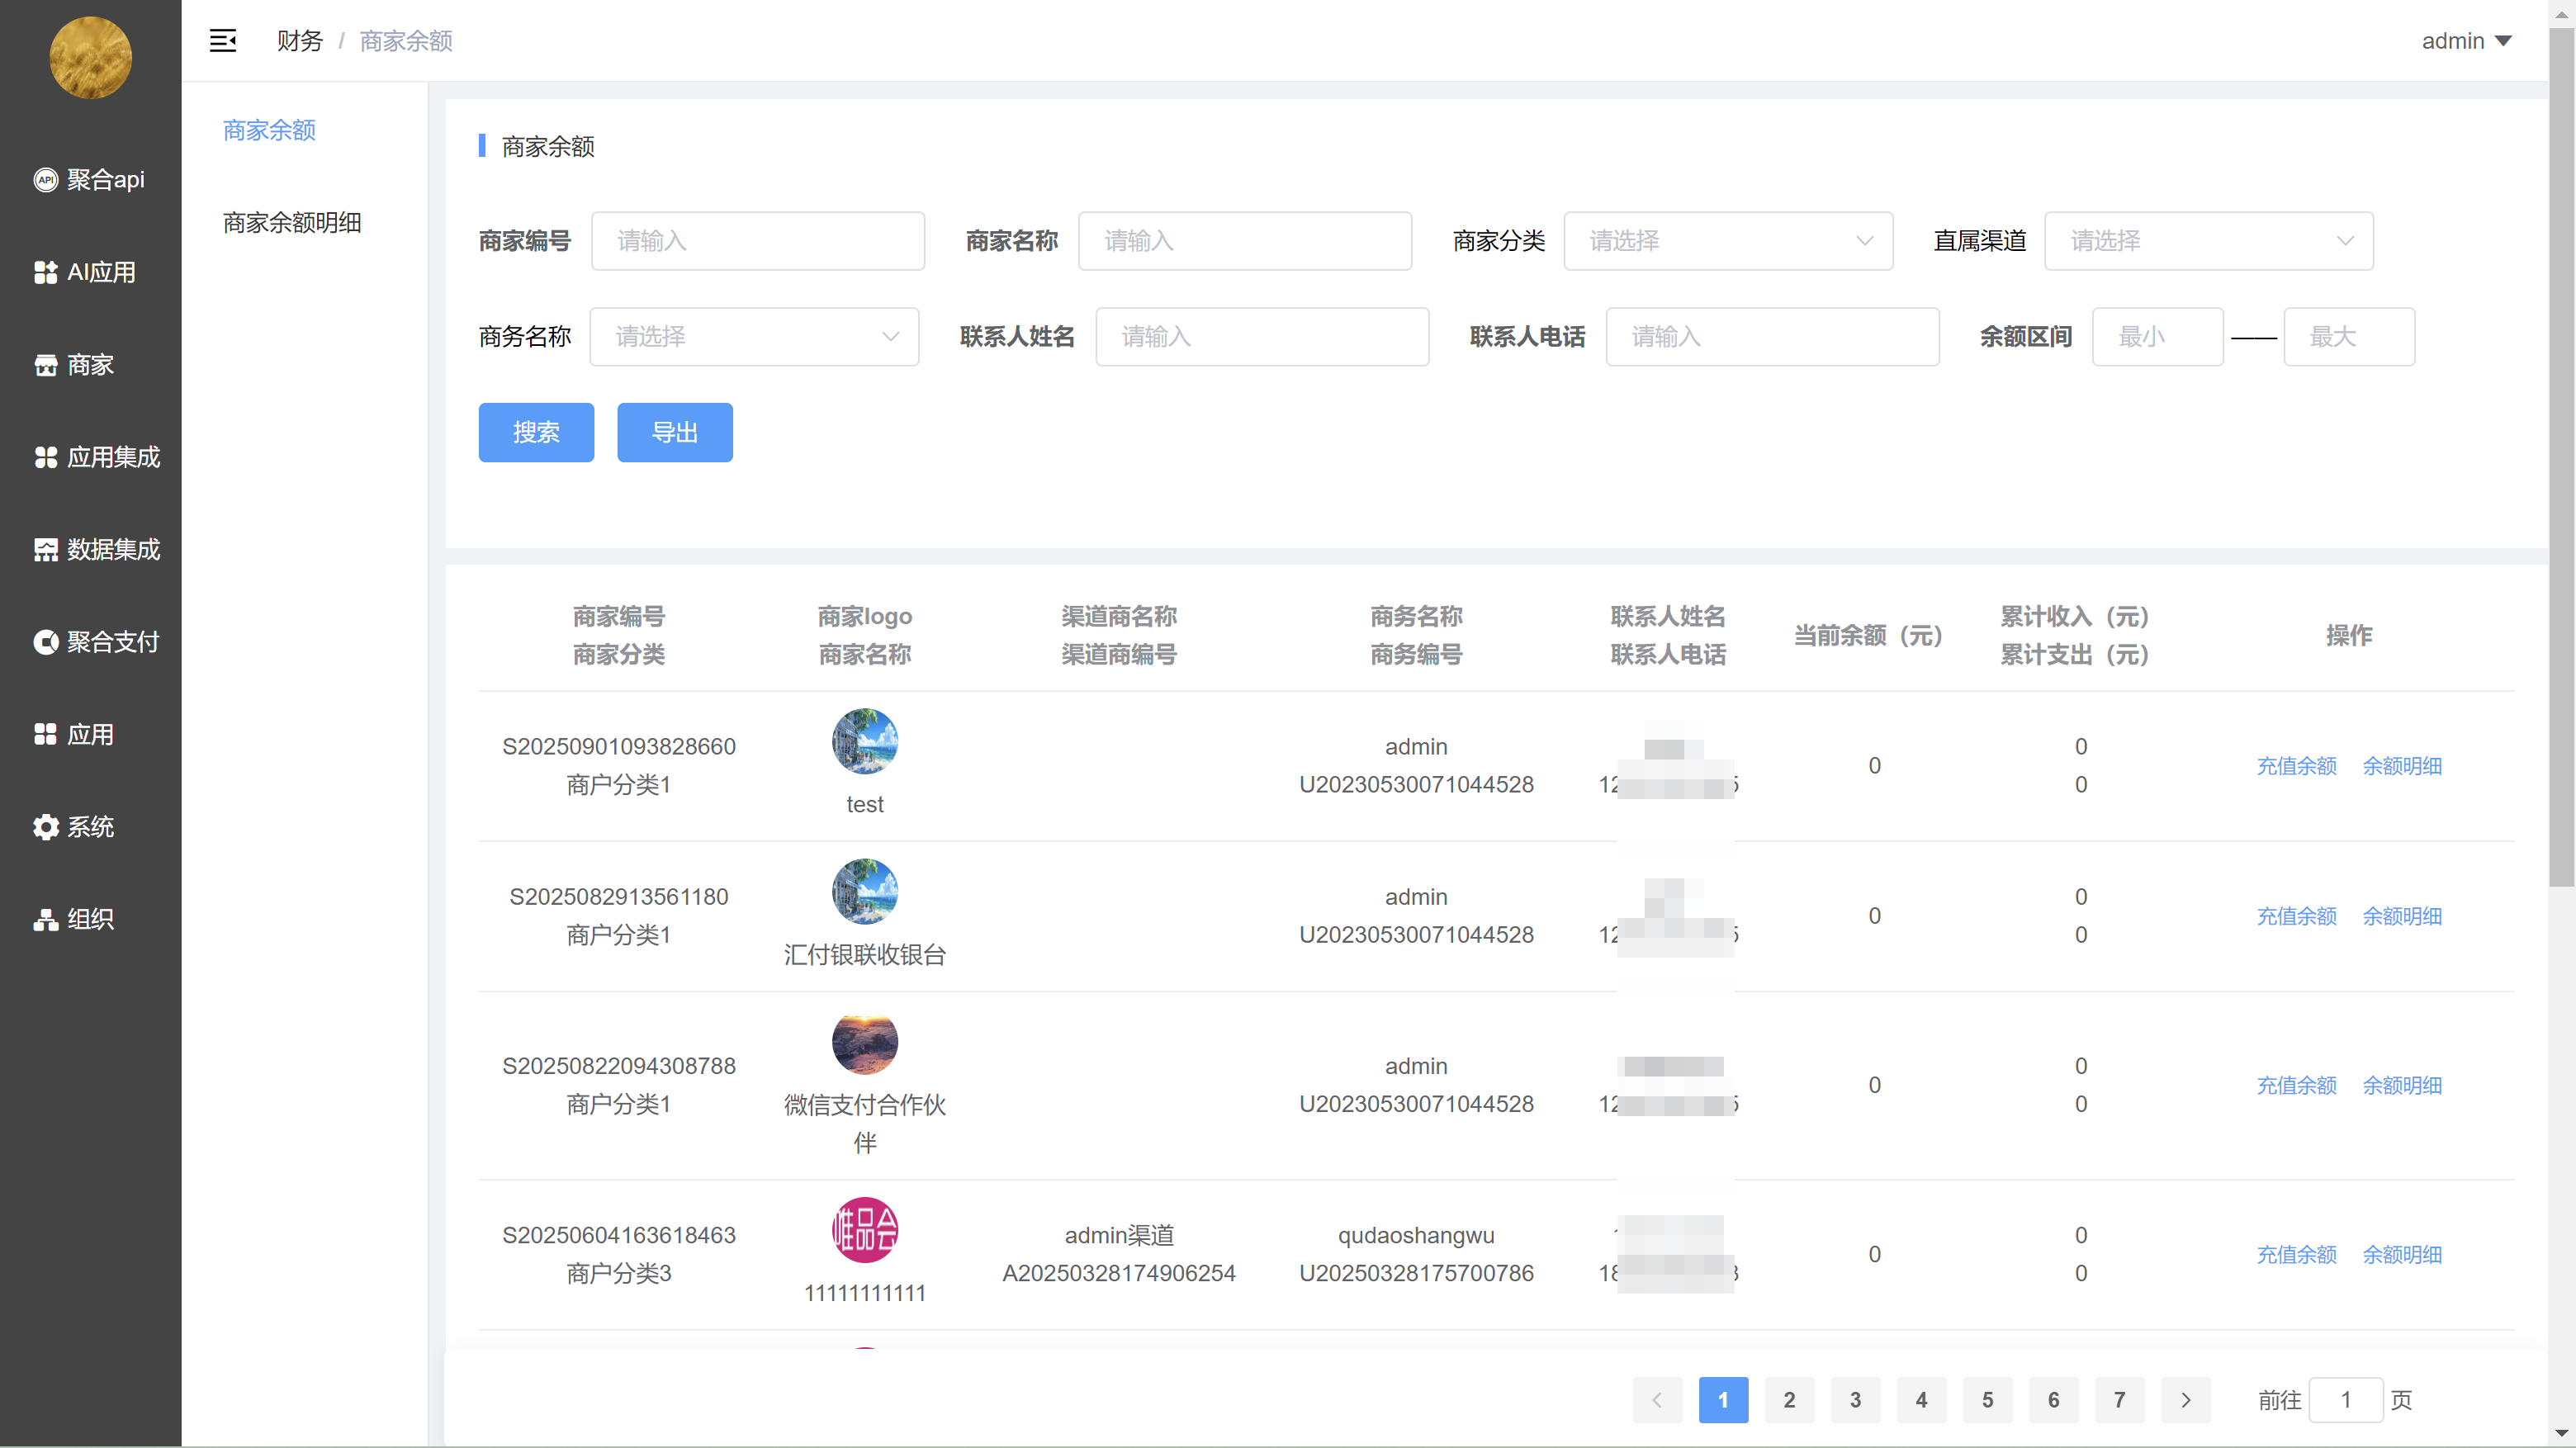Viewport: 2576px width, 1448px height.
Task: Select 聚合支付 in sidebar
Action: [97, 642]
